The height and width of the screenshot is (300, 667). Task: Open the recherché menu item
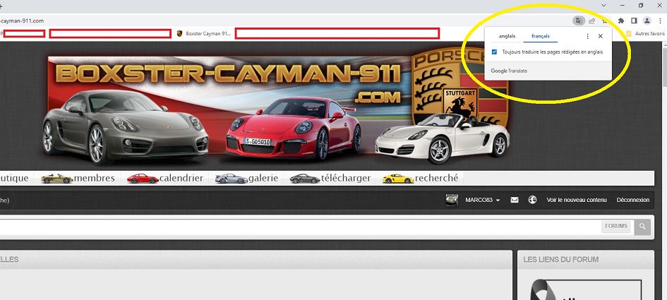click(420, 179)
